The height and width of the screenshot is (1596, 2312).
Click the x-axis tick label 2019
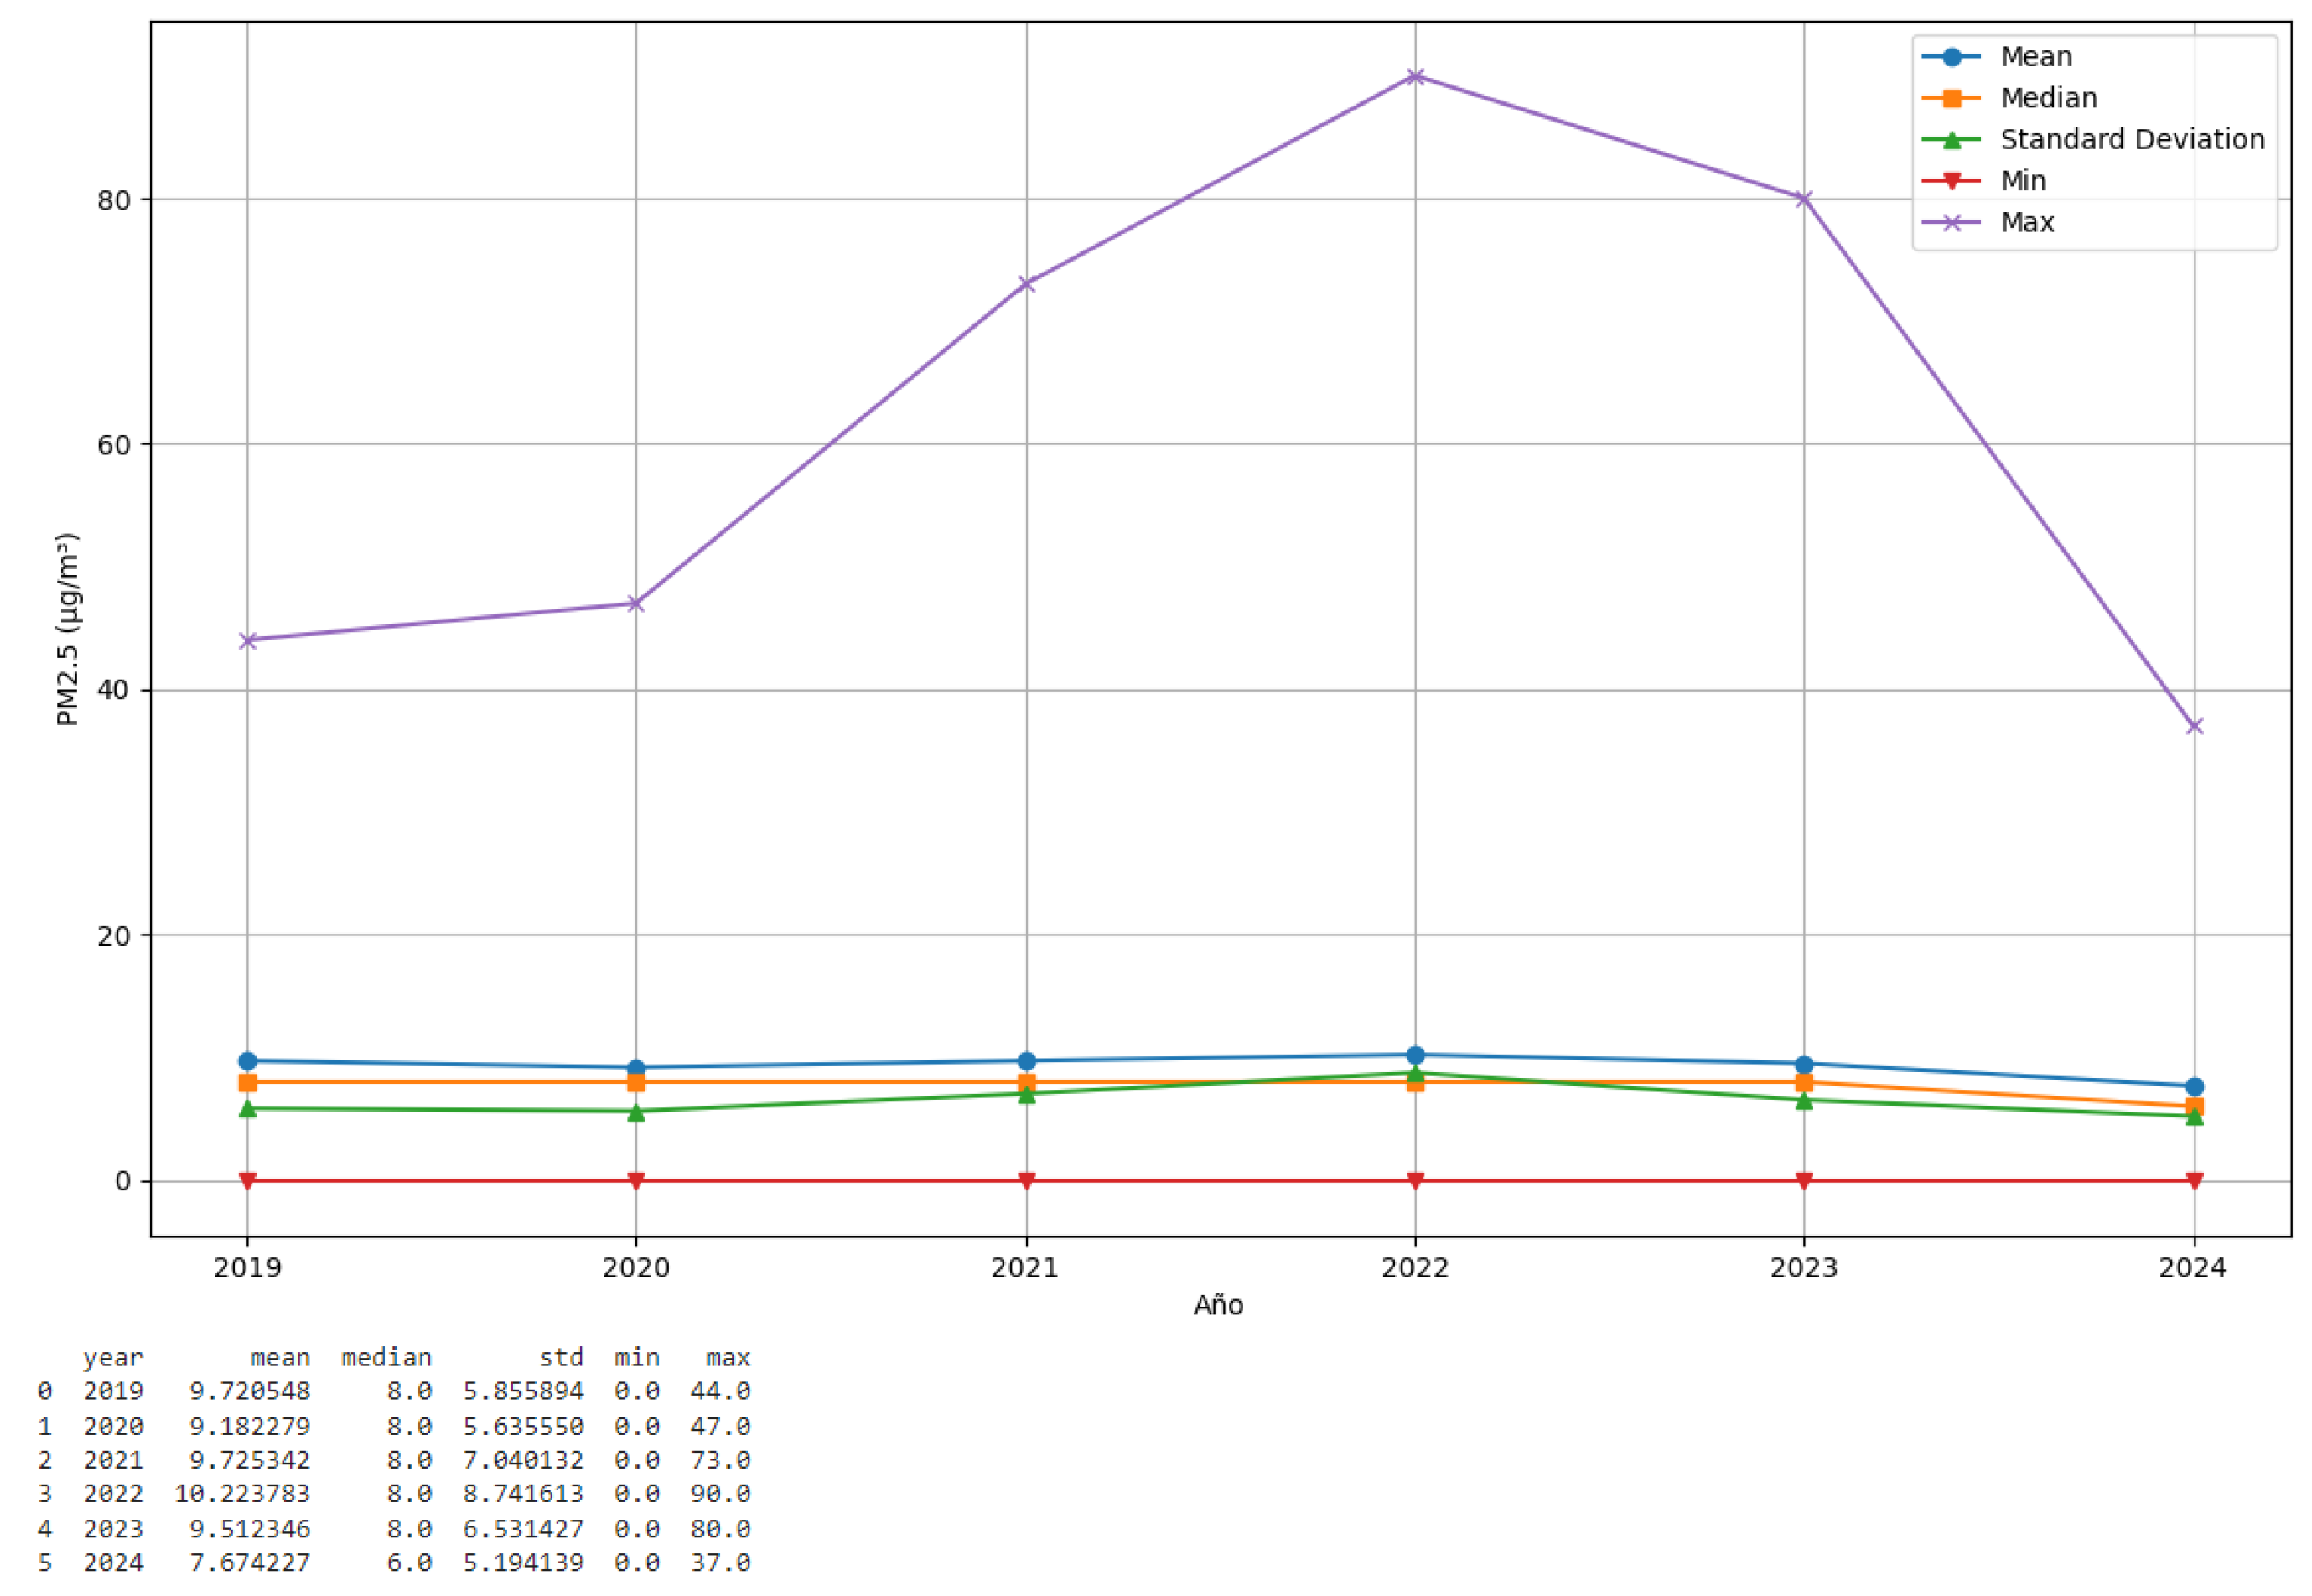pyautogui.click(x=247, y=1268)
